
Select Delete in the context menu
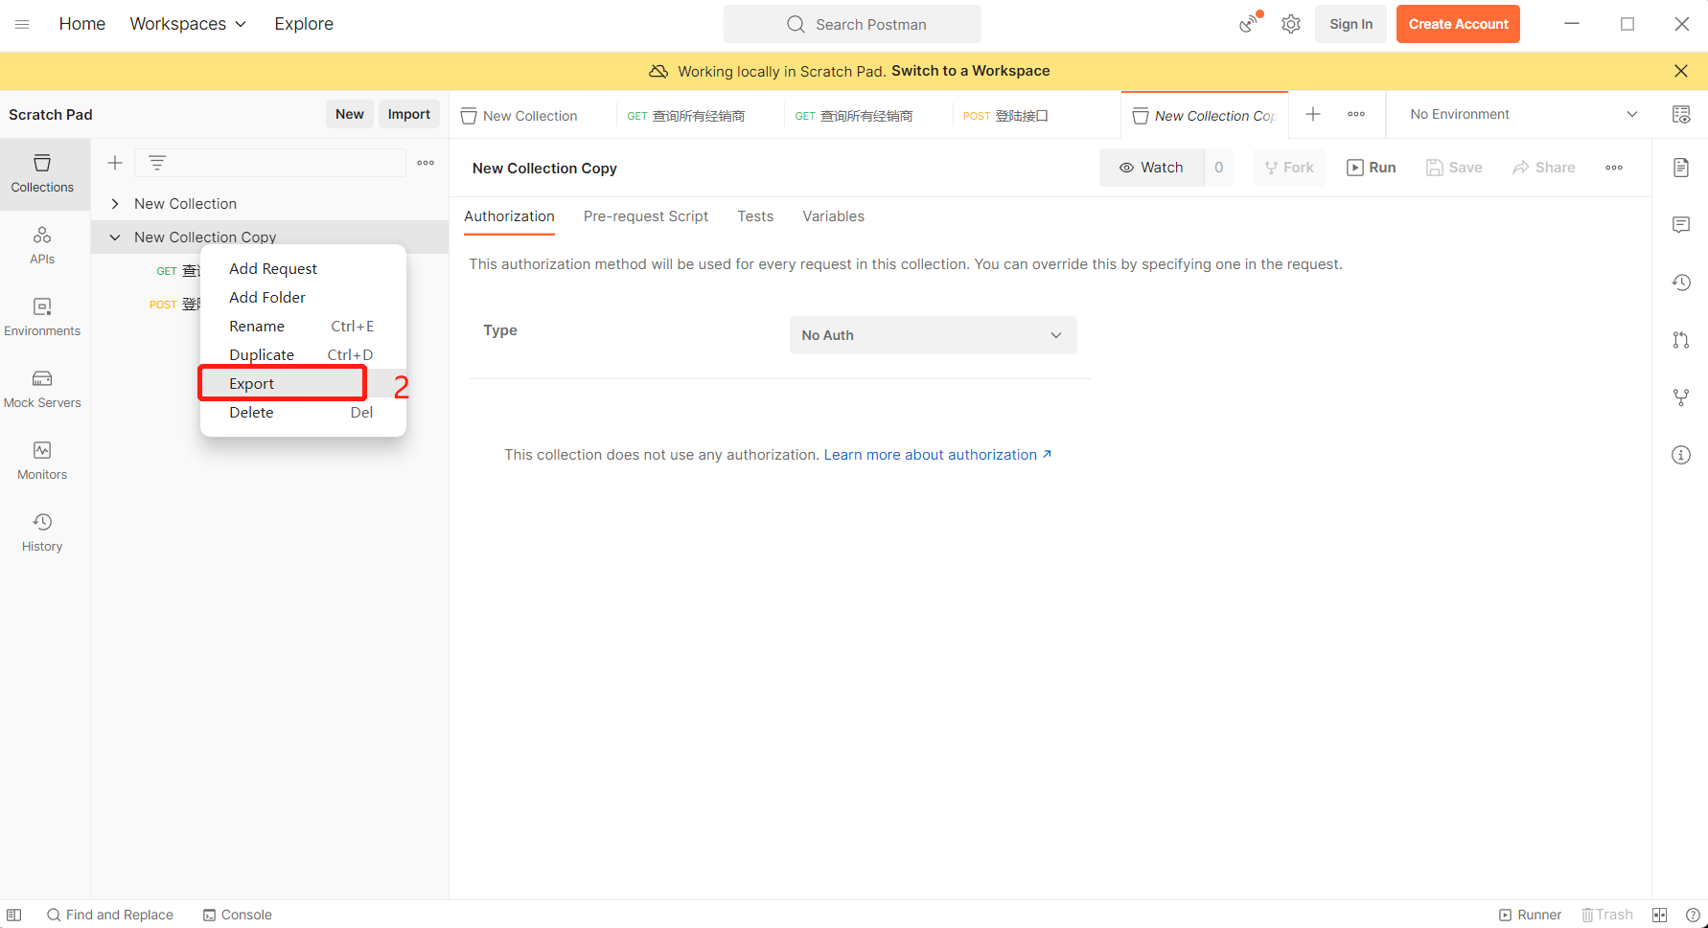(303, 413)
